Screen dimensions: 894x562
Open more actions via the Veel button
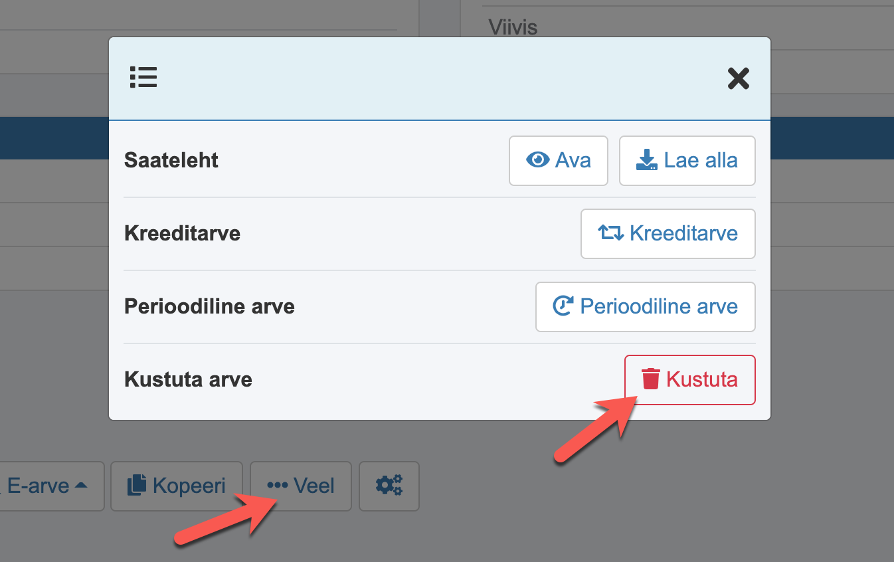pyautogui.click(x=301, y=486)
